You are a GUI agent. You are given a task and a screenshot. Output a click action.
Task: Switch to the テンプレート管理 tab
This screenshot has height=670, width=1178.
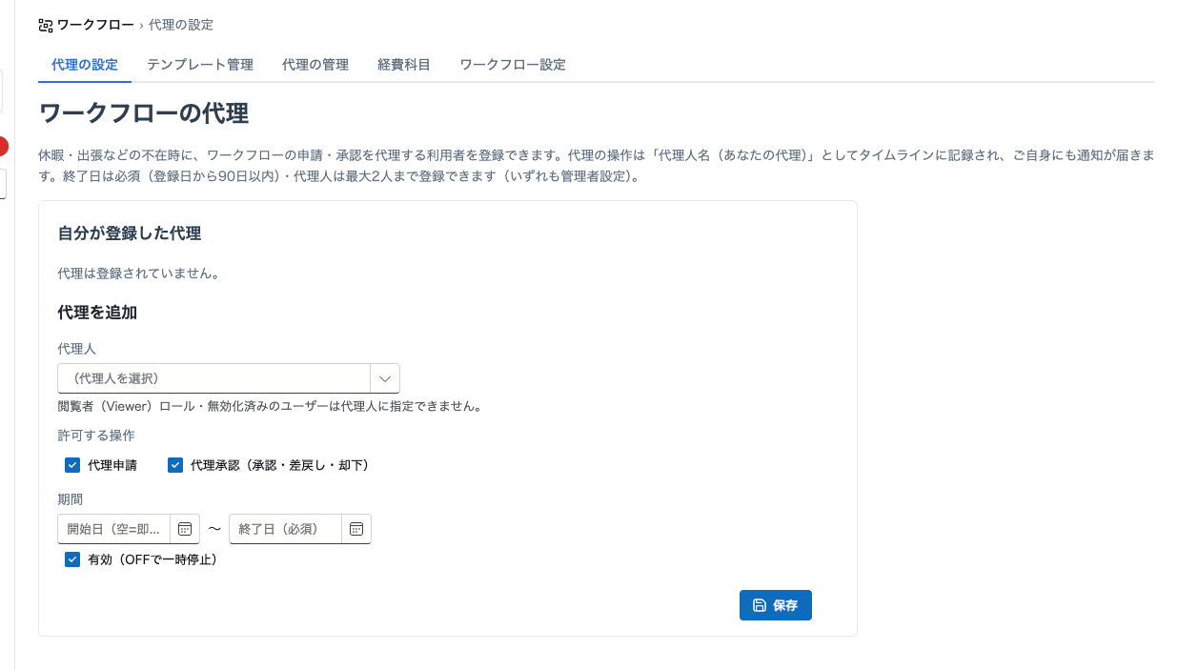click(x=200, y=65)
